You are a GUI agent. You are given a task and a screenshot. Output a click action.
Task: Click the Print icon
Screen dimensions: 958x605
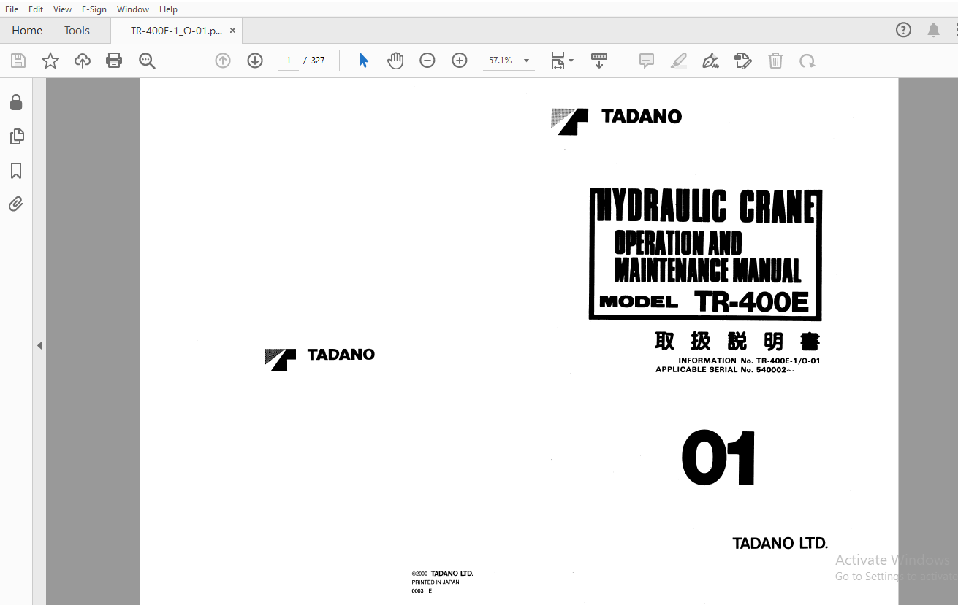pyautogui.click(x=114, y=61)
